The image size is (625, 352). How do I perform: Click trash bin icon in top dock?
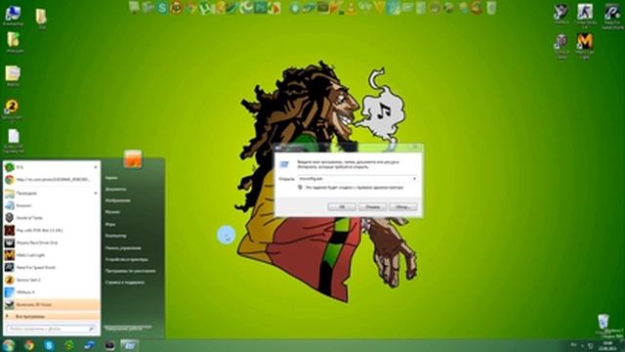point(491,8)
